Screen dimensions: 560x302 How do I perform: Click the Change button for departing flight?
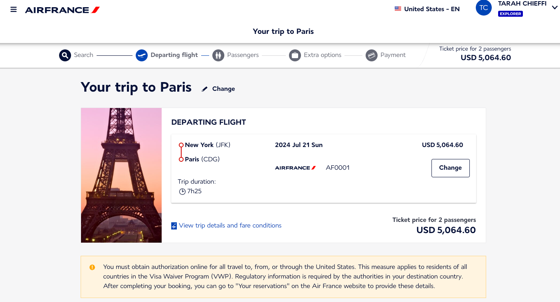(450, 168)
